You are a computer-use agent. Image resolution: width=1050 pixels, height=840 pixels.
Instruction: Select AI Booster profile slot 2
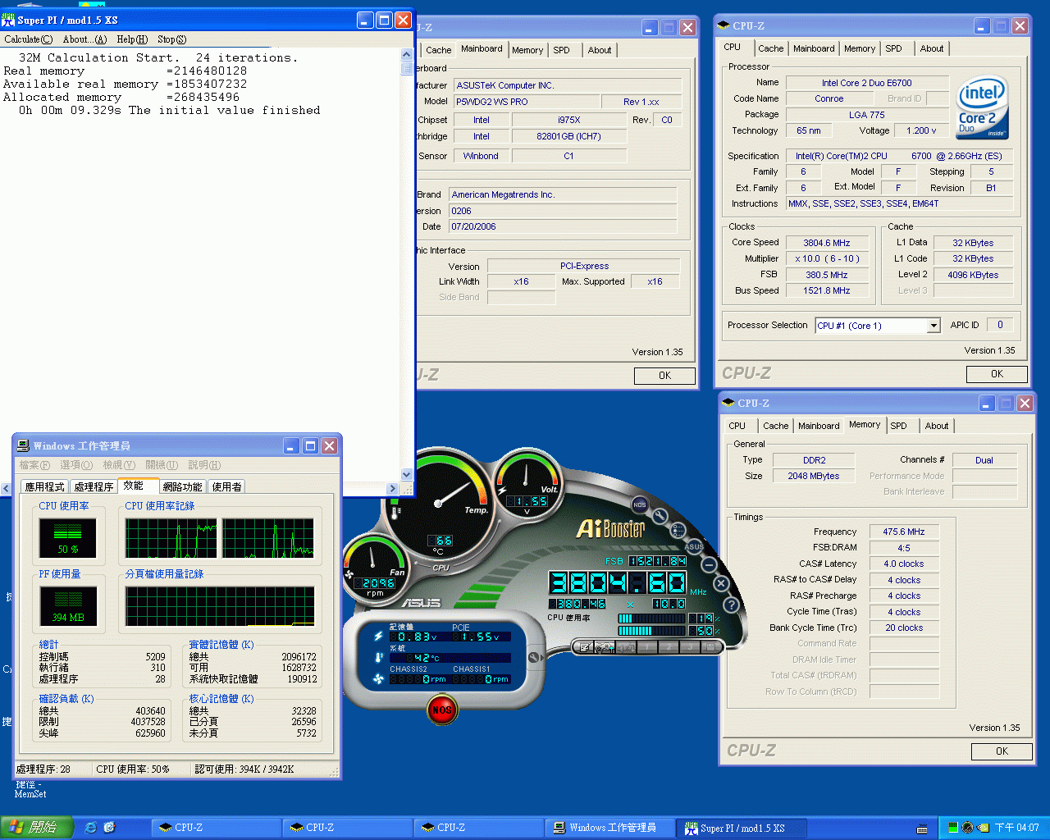pyautogui.click(x=669, y=647)
